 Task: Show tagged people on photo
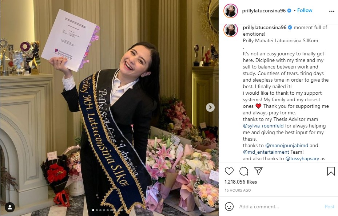[x=10, y=207]
